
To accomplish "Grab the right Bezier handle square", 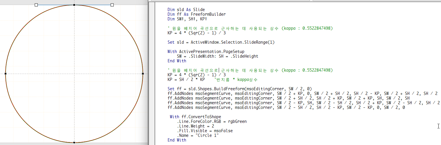I will point(112,5).
